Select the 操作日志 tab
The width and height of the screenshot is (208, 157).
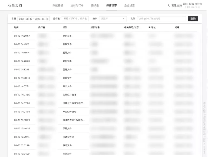click(111, 5)
